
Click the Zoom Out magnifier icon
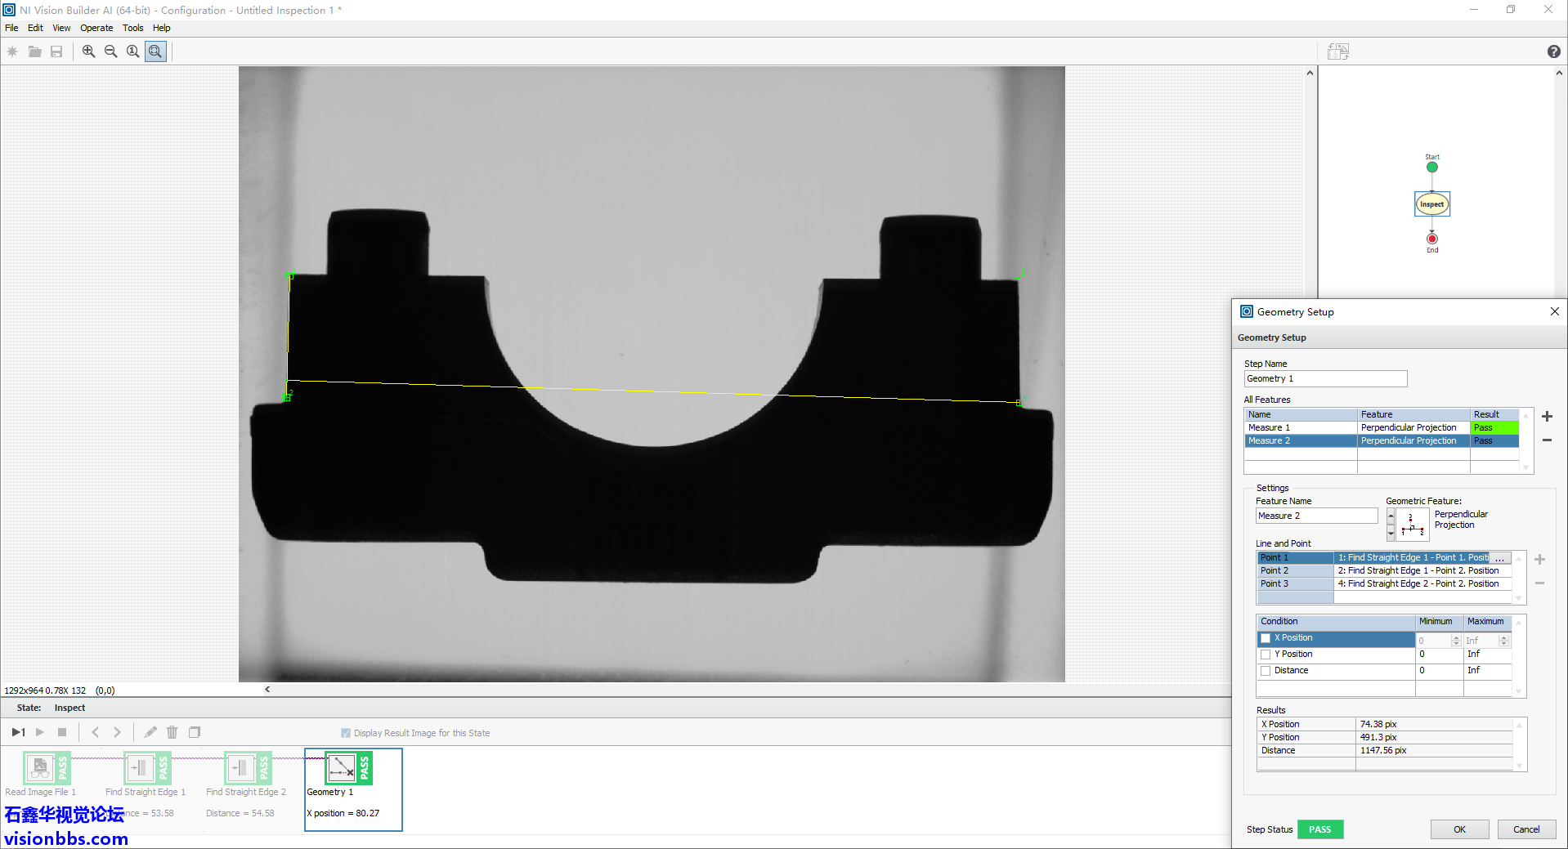click(x=110, y=51)
